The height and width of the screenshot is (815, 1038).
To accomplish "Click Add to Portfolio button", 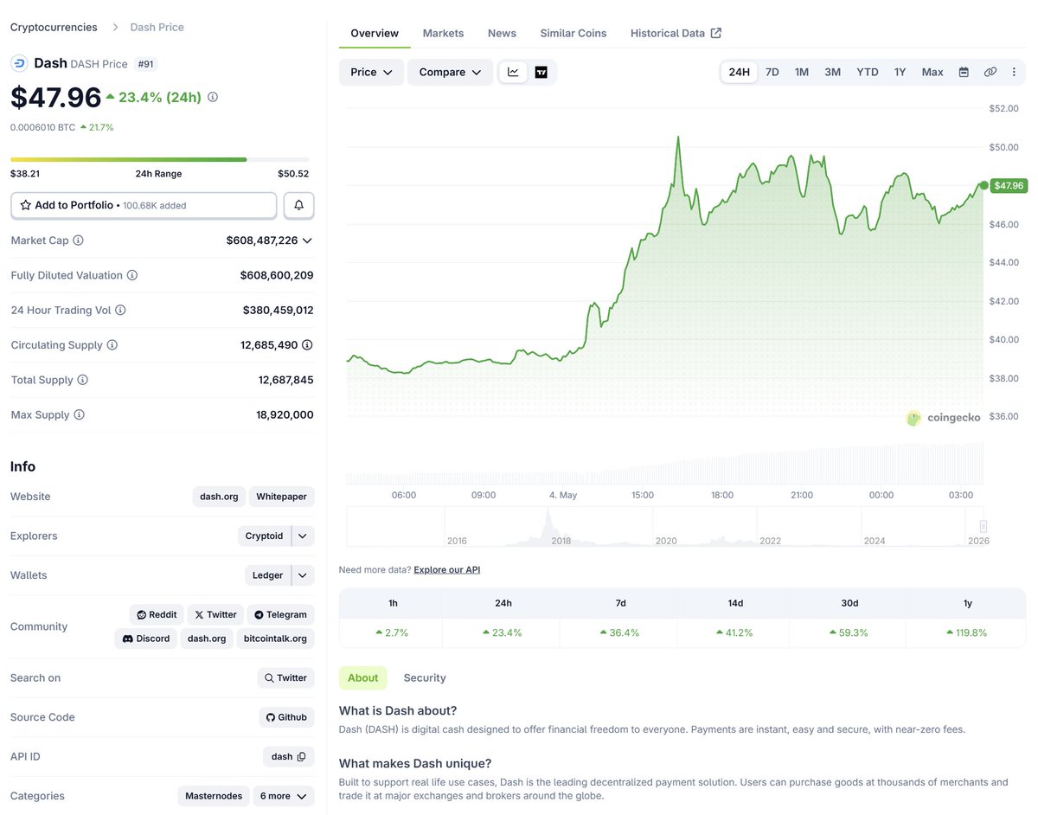I will (144, 205).
